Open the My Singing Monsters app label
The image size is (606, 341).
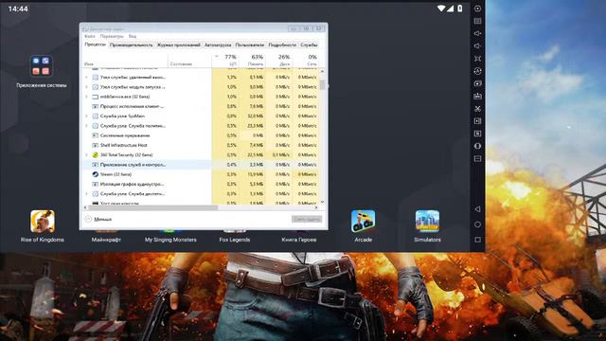pos(170,240)
